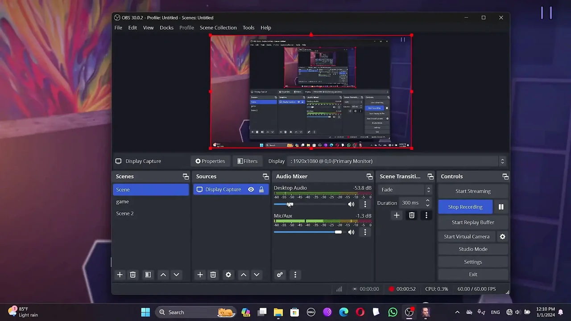Image resolution: width=571 pixels, height=321 pixels.
Task: Move scene up arrow in Scenes panel
Action: (x=163, y=275)
